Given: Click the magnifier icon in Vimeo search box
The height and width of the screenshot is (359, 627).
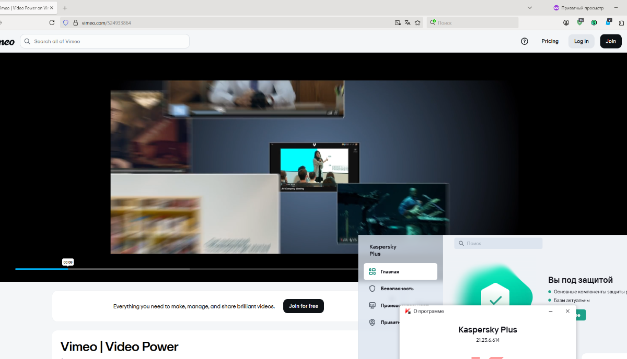Looking at the screenshot, I should (28, 41).
